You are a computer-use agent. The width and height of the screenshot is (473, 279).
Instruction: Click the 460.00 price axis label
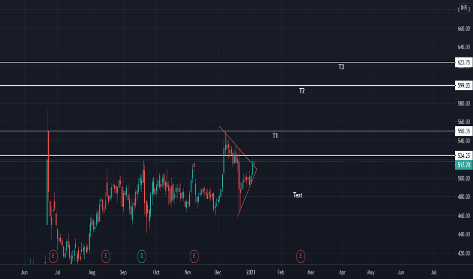tap(464, 216)
